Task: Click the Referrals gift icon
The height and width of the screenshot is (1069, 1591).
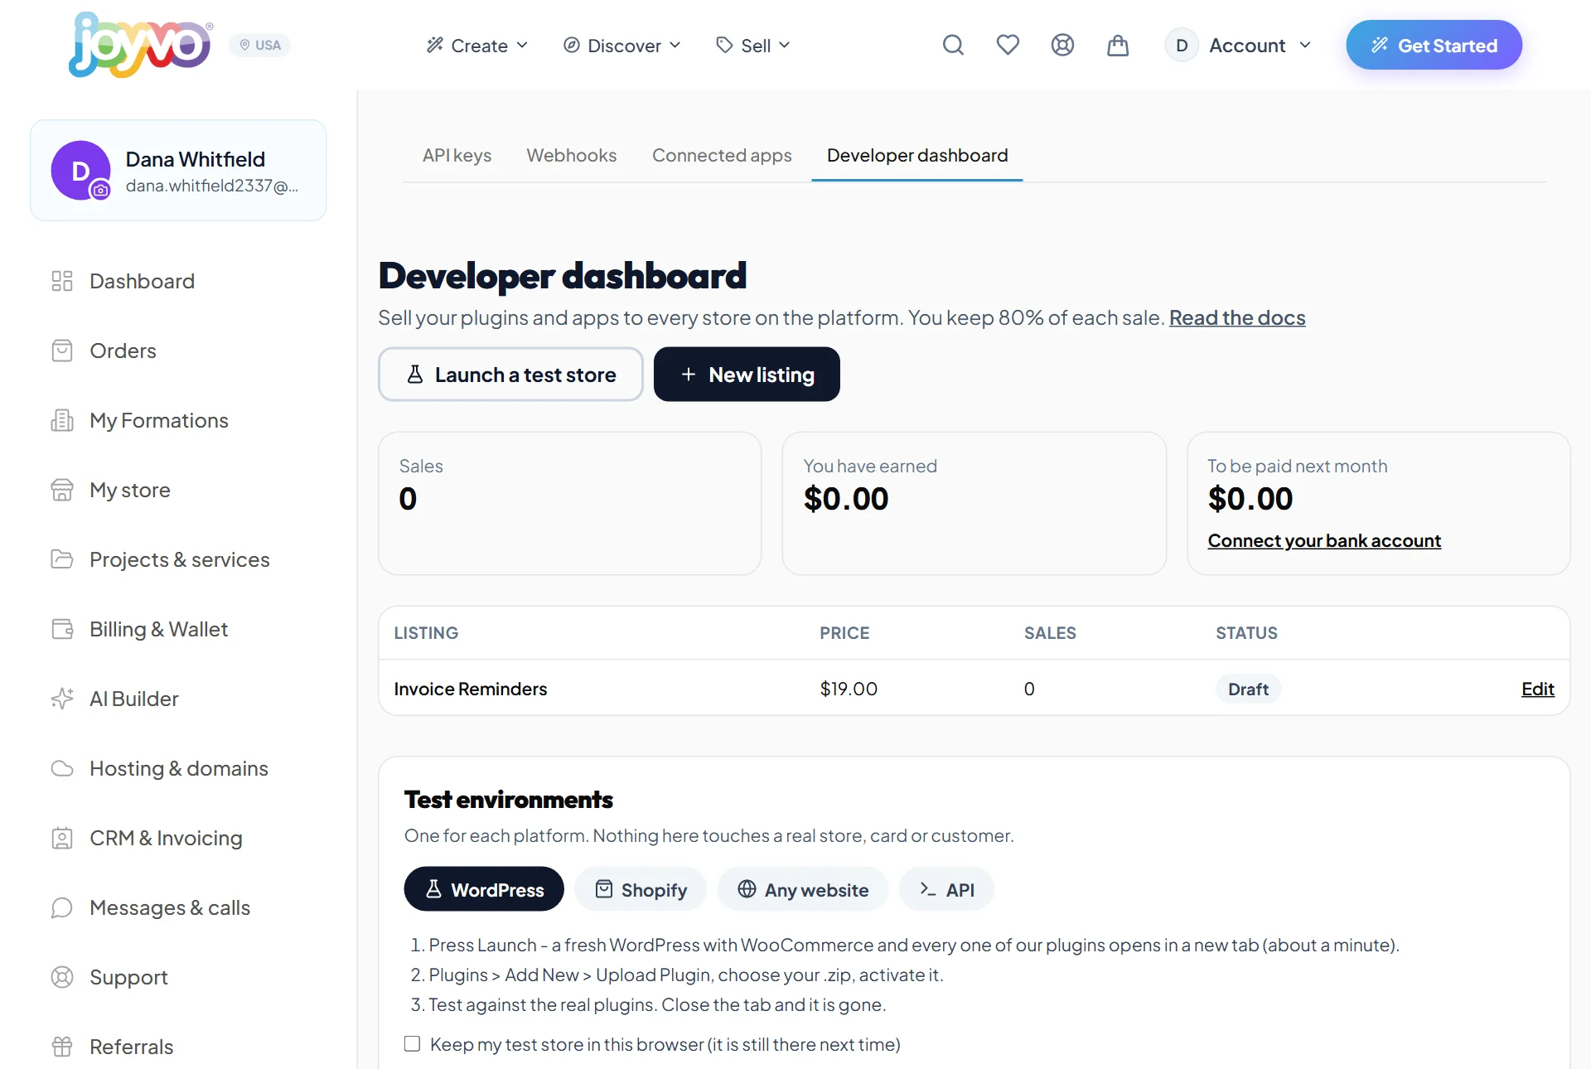Action: pyautogui.click(x=62, y=1047)
